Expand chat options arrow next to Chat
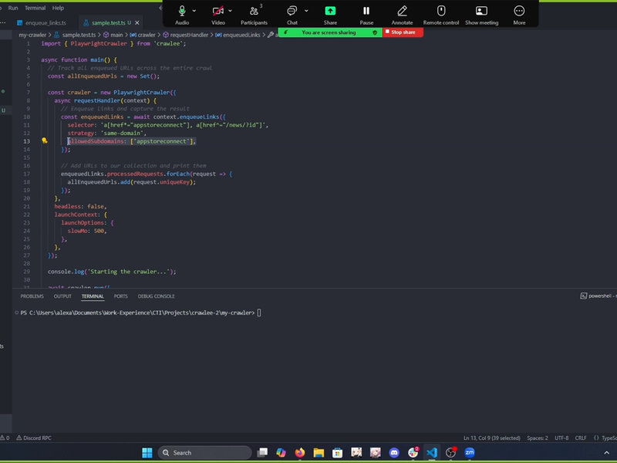 306,11
